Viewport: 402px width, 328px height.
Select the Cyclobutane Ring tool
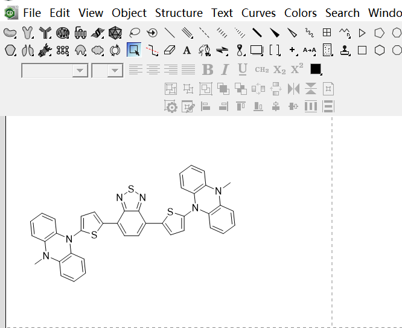(x=362, y=50)
